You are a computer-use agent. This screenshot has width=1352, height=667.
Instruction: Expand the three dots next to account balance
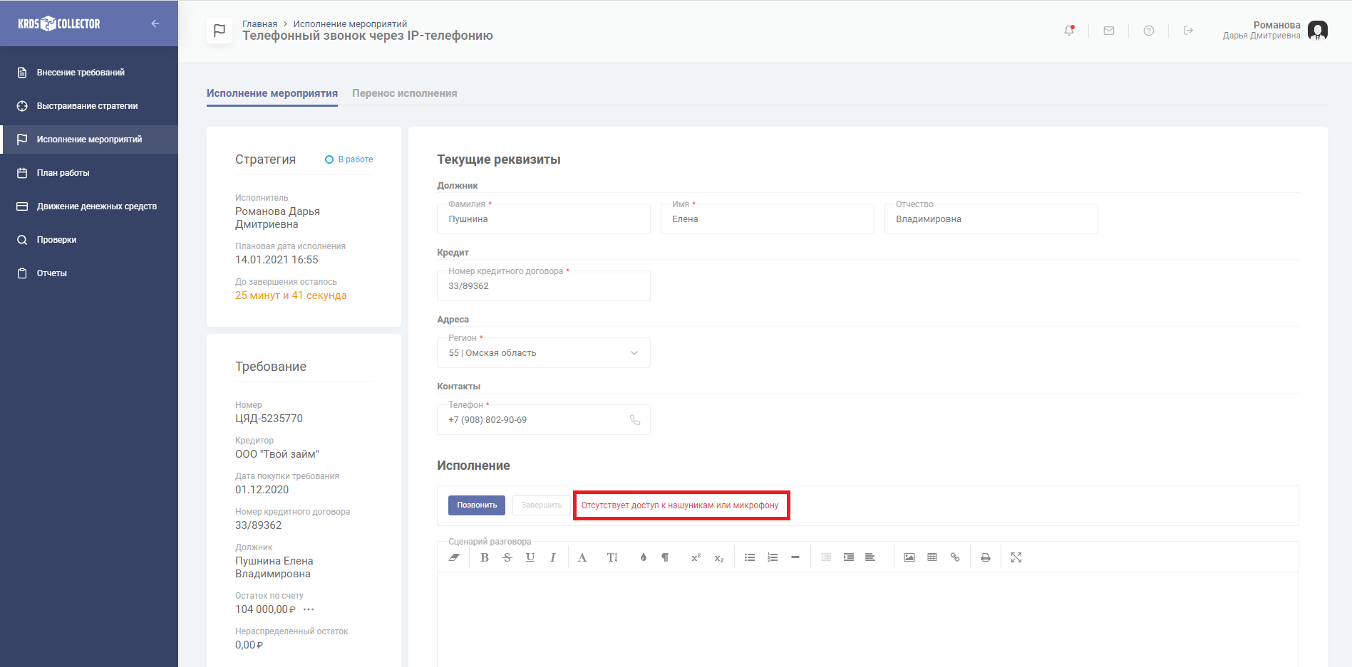tap(309, 609)
